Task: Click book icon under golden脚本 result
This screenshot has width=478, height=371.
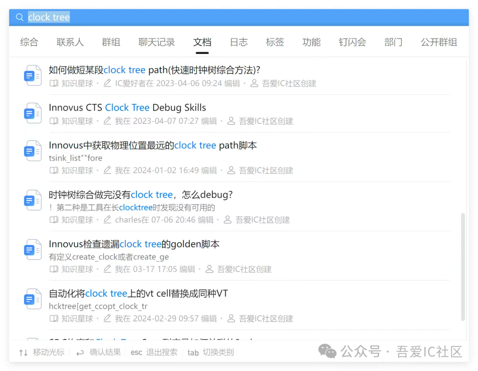Action: pos(54,269)
